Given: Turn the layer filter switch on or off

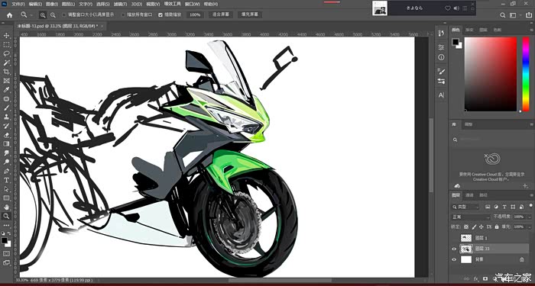Looking at the screenshot, I should point(531,205).
